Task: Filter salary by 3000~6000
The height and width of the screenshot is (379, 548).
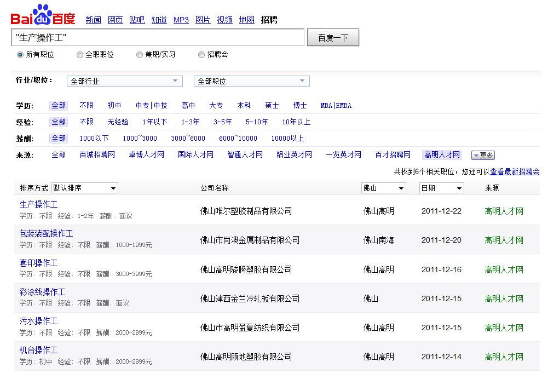Action: 188,139
